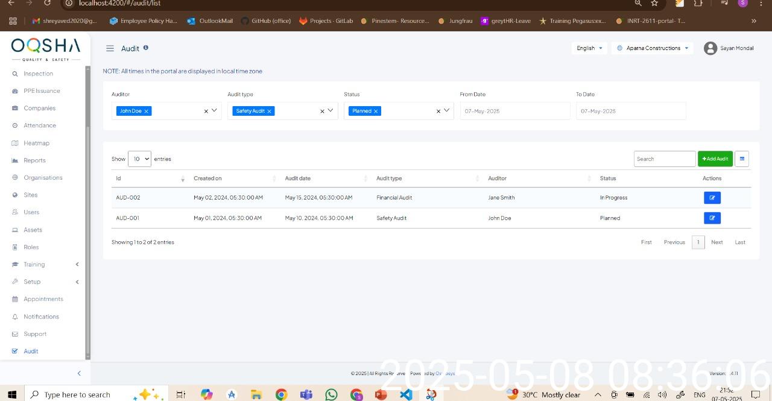Edit the AUD-001 audit row
The height and width of the screenshot is (401, 772).
tap(712, 218)
